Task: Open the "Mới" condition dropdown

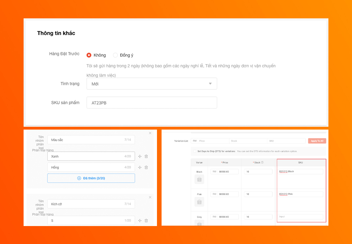Action: point(152,83)
